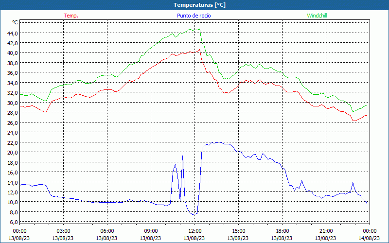Click the 15:00 time axis label
Viewport: 389px width, 243px height.
tap(239, 231)
